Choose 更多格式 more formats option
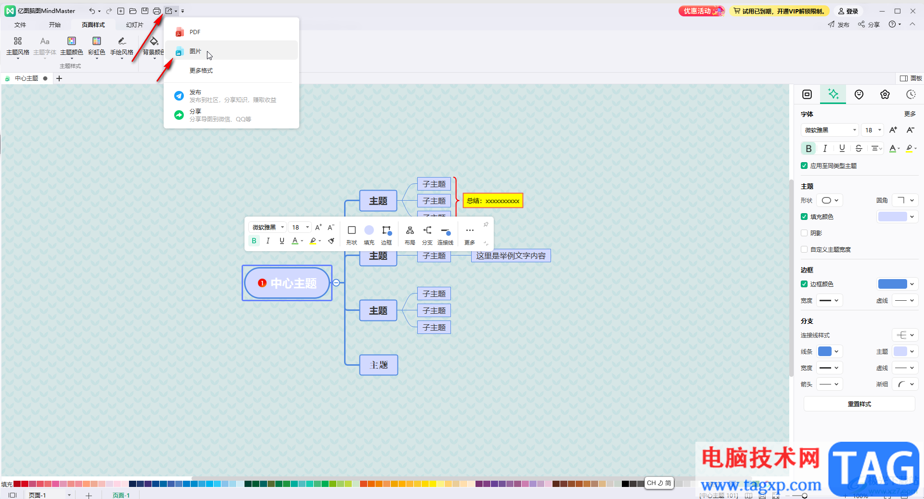The image size is (924, 499). tap(231, 70)
